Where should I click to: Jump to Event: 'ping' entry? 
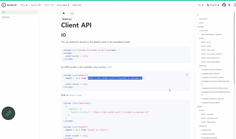pos(206,46)
